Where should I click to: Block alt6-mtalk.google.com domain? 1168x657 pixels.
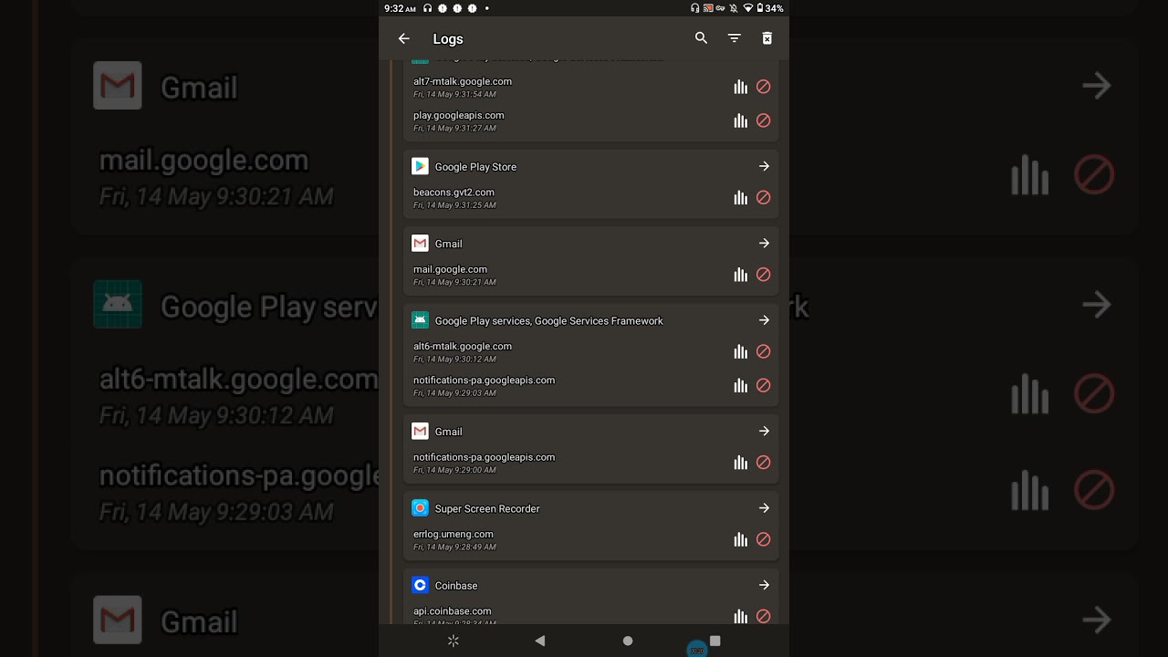764,351
